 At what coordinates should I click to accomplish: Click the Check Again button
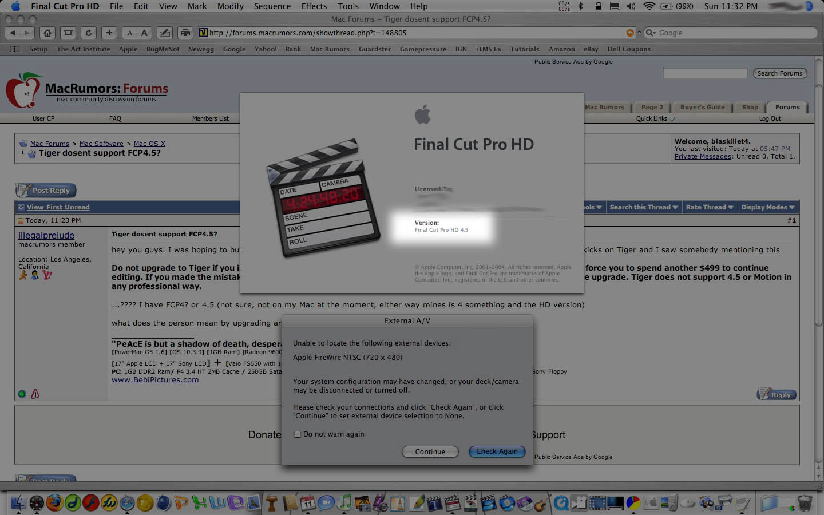[x=497, y=451]
